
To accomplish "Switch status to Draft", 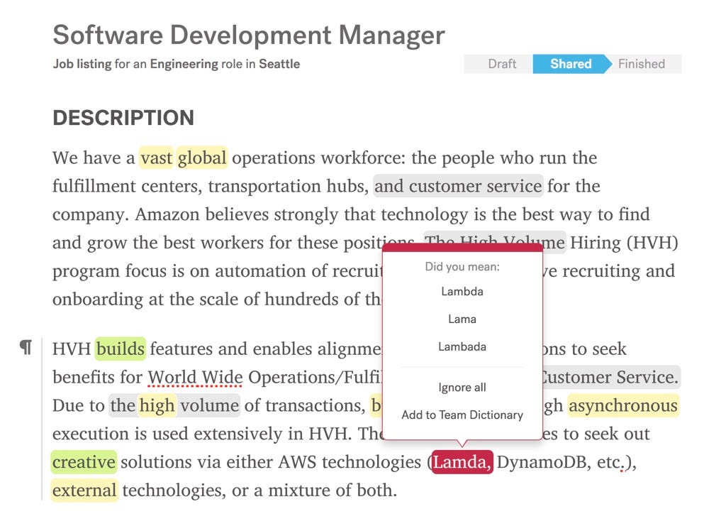I will click(502, 64).
